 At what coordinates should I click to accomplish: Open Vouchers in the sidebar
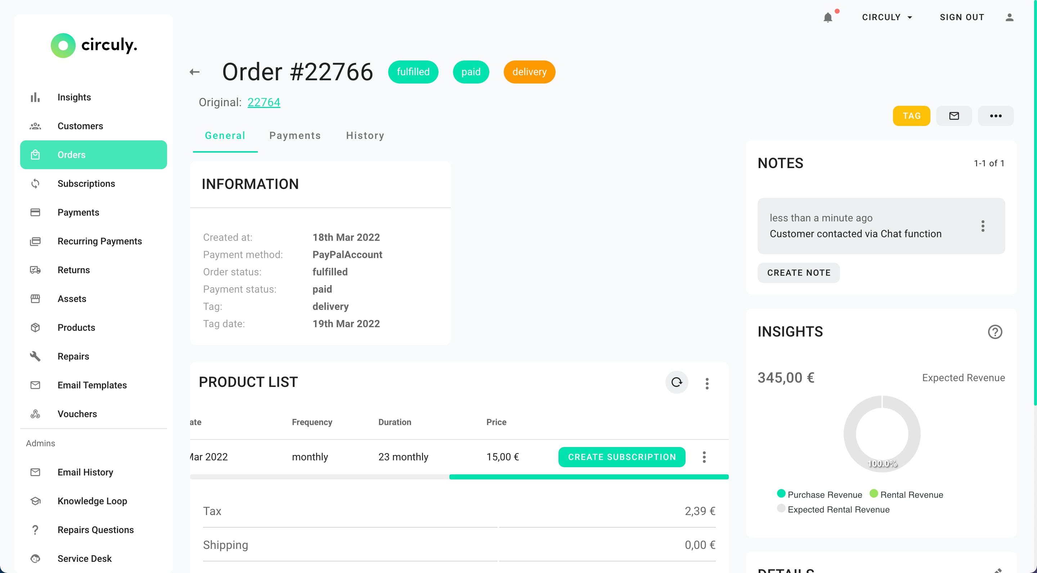pyautogui.click(x=93, y=414)
